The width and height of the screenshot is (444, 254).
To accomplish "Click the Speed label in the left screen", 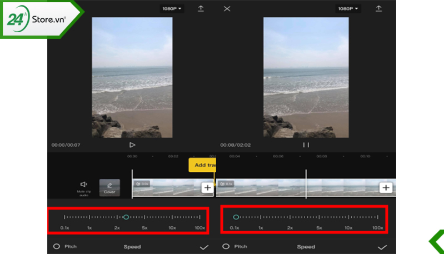I will [x=132, y=247].
